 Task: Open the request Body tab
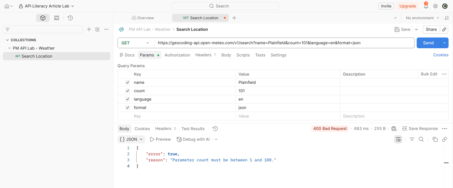pyautogui.click(x=226, y=55)
